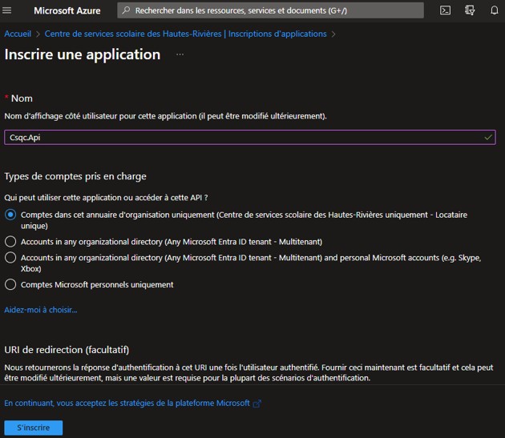The width and height of the screenshot is (505, 438).
Task: Launch Cloud Shell from the top bar
Action: pyautogui.click(x=445, y=10)
